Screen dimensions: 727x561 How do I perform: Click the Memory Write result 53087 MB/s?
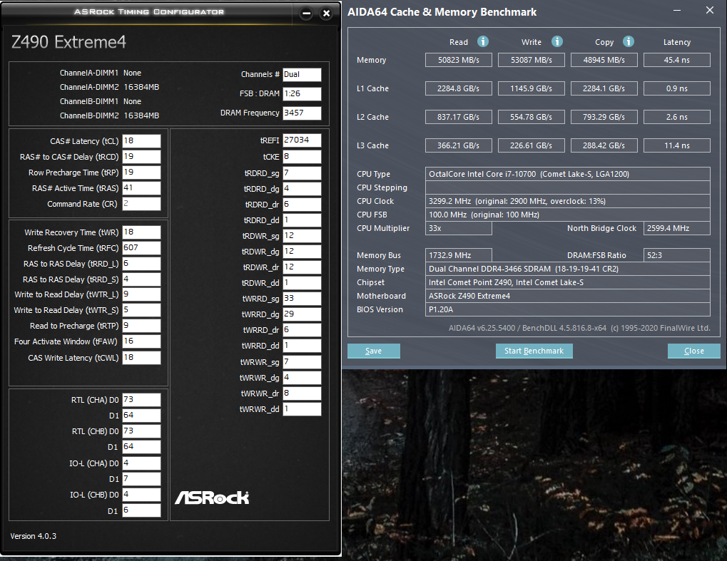pos(532,60)
